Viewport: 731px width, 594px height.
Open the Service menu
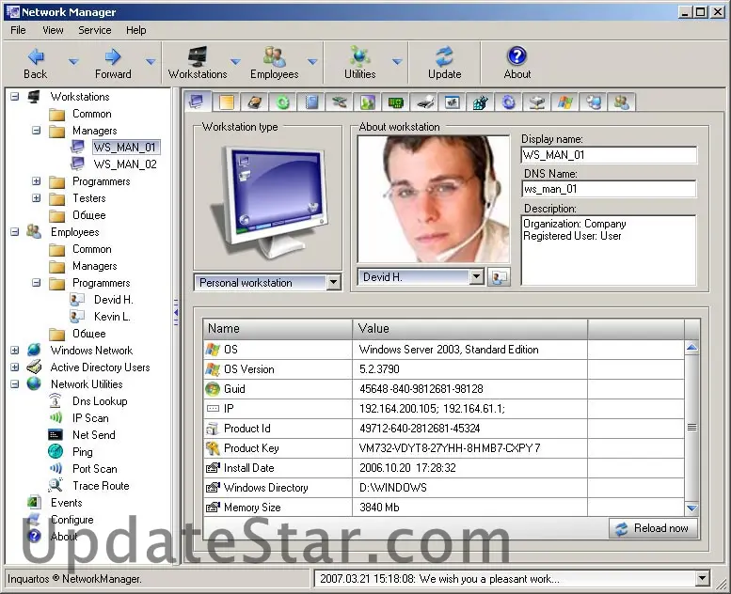pyautogui.click(x=94, y=30)
